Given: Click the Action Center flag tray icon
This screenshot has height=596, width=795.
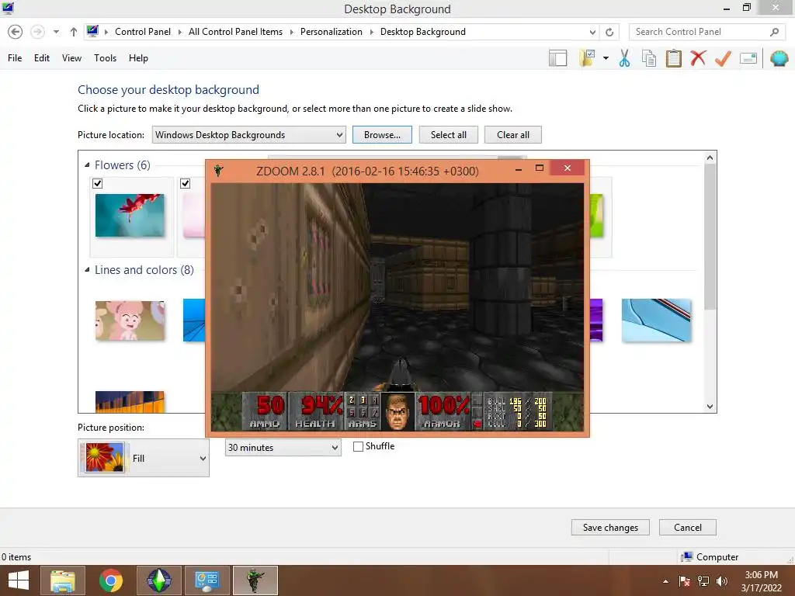Looking at the screenshot, I should point(685,581).
